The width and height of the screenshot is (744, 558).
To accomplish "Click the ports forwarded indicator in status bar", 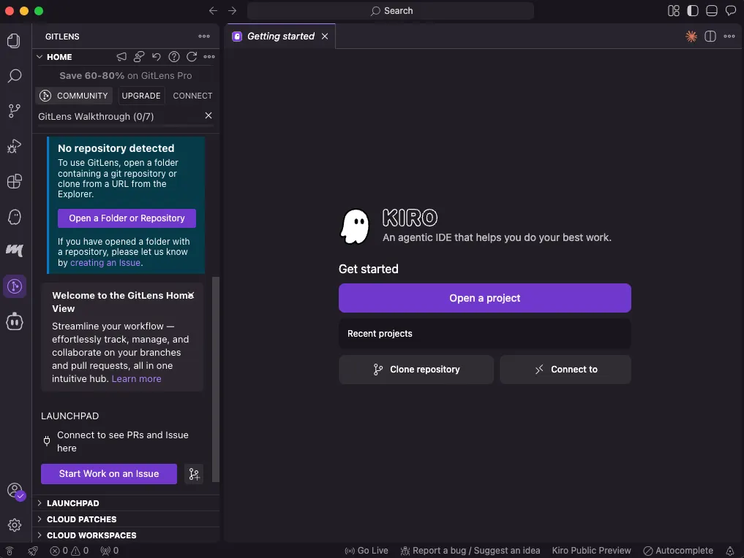I will (x=110, y=551).
